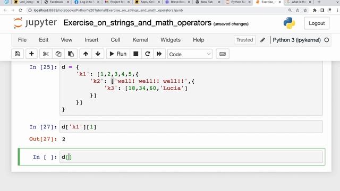Reload the browser page
The image size is (340, 191).
pos(20,10)
